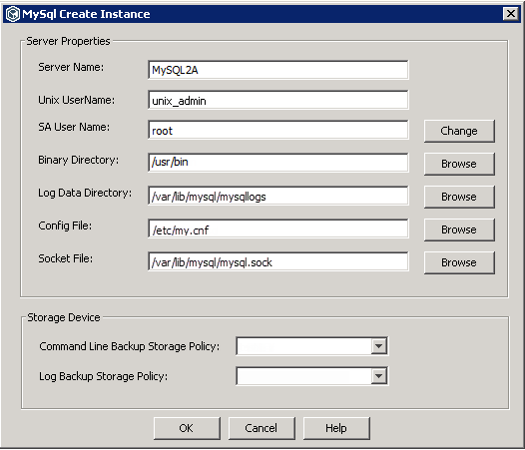Screen dimensions: 525x450
Task: Click the SA User Name label
Action: tap(74, 127)
